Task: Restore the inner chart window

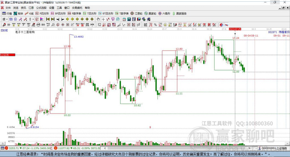Action: [x=283, y=8]
